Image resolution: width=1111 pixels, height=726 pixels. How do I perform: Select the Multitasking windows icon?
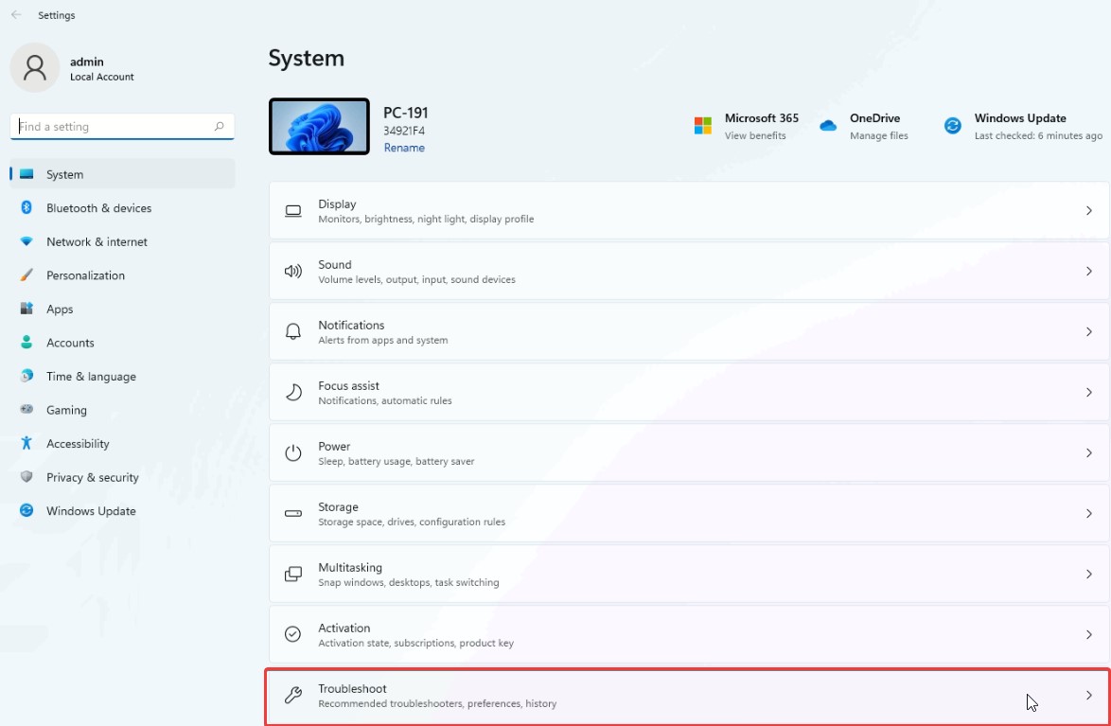click(x=293, y=573)
